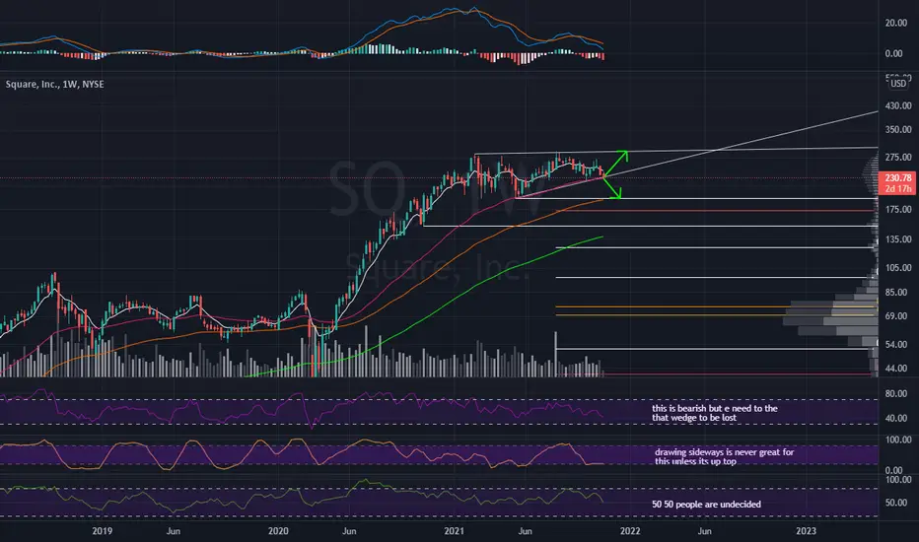The width and height of the screenshot is (919, 542).
Task: Click the 2023 time axis label
Action: pos(806,531)
